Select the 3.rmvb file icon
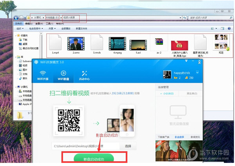Viewport: 235px width, 166px height. [97, 42]
